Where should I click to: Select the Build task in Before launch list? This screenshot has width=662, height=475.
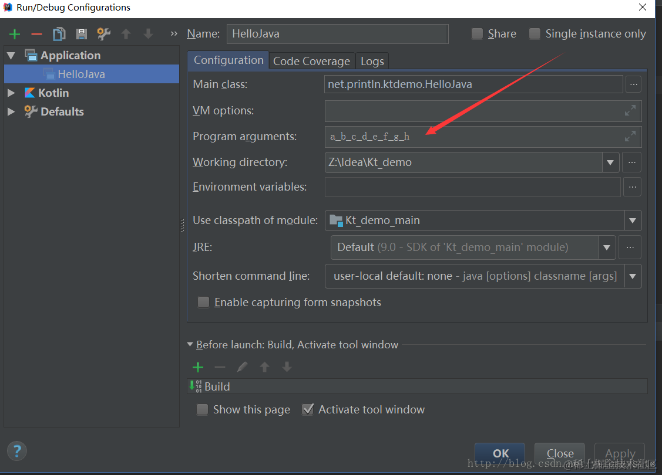[x=417, y=386]
